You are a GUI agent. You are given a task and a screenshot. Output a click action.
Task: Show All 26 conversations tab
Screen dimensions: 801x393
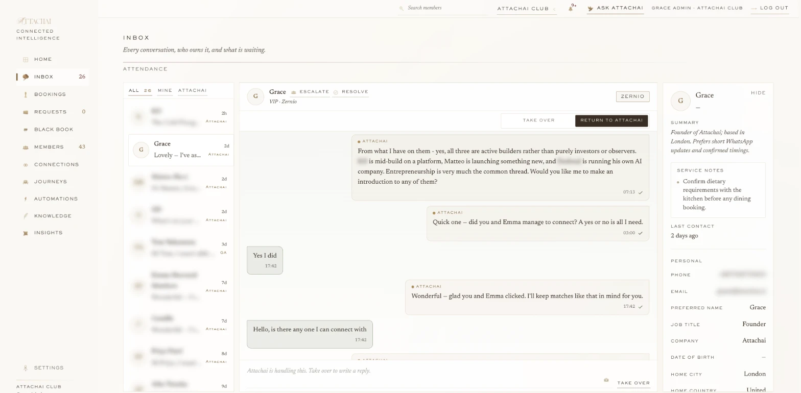[140, 90]
